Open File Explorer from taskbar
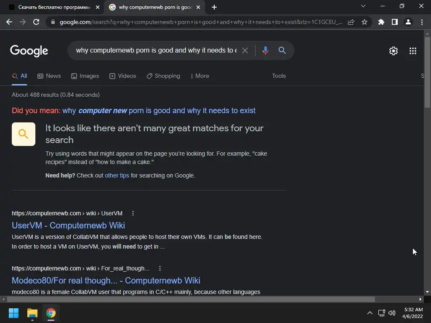This screenshot has height=323, width=431. point(32,313)
